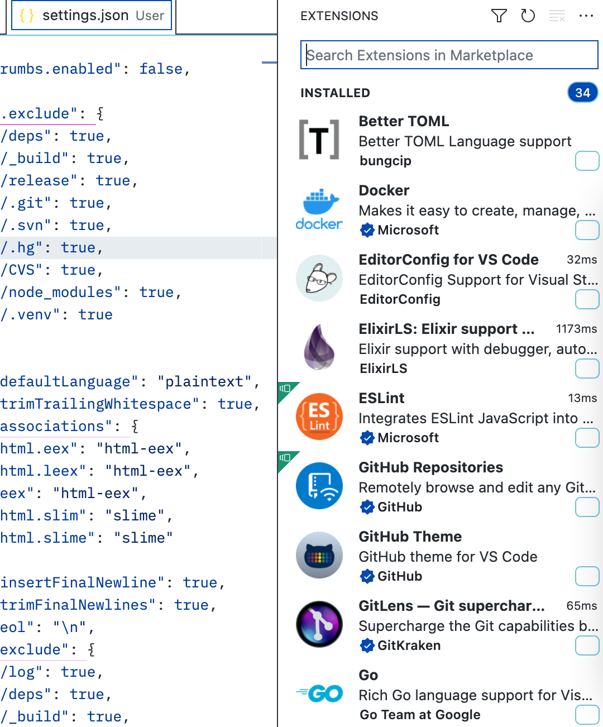Switch to the settings.json tab
The width and height of the screenshot is (603, 727).
(x=90, y=15)
